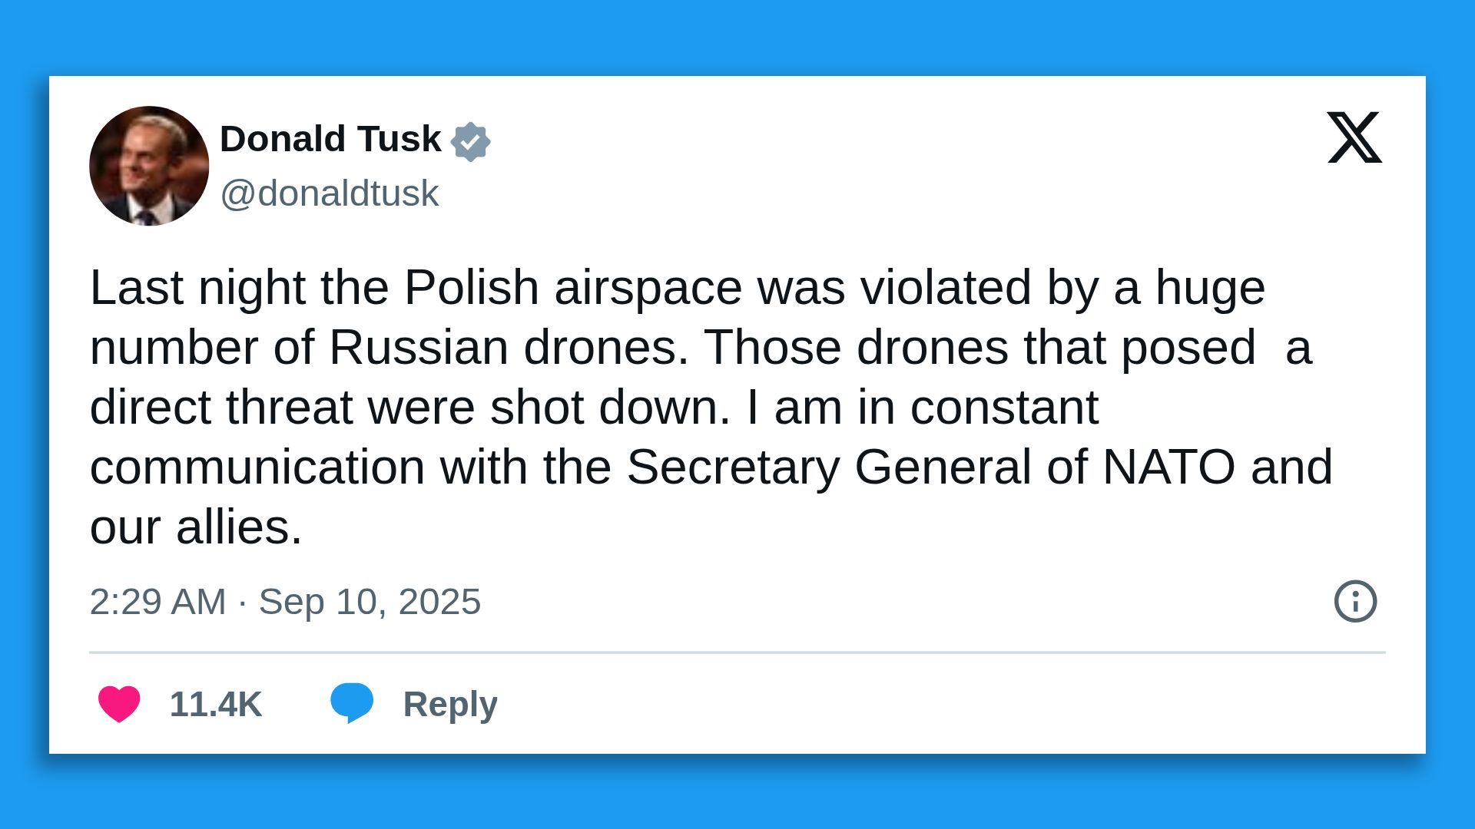Viewport: 1475px width, 829px height.
Task: Click the word 'communication' in the tweet
Action: (257, 467)
